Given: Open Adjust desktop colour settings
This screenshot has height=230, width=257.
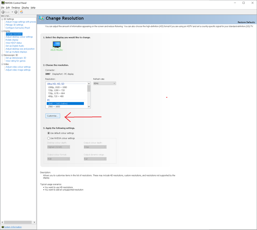Looking at the screenshot, I should (19, 37).
